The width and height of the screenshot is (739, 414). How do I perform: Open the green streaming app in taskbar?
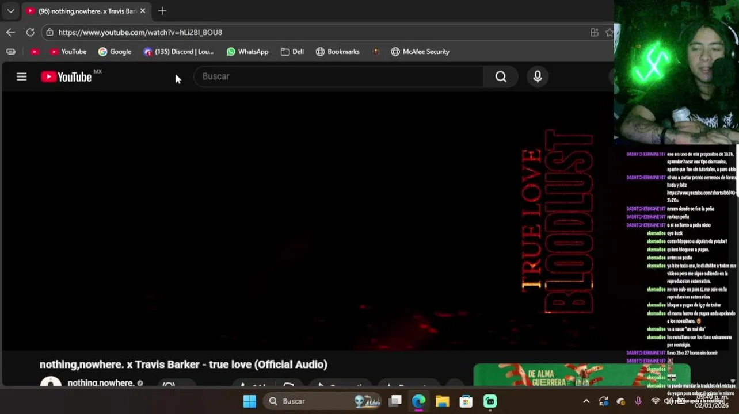pos(490,401)
